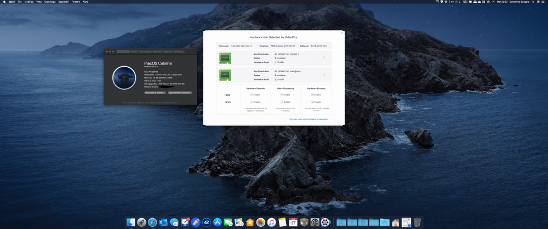Image resolution: width=548 pixels, height=229 pixels.
Task: Open the App Store in dock
Action: [218, 222]
